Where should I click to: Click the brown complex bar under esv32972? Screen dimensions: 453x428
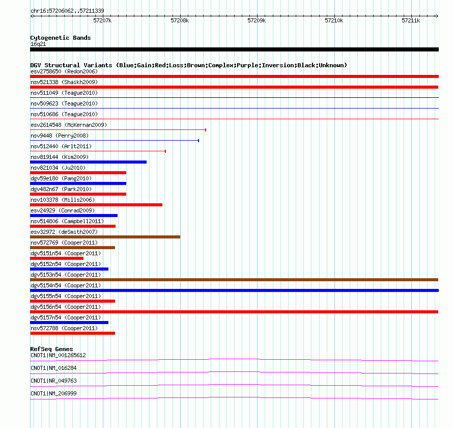(x=105, y=237)
